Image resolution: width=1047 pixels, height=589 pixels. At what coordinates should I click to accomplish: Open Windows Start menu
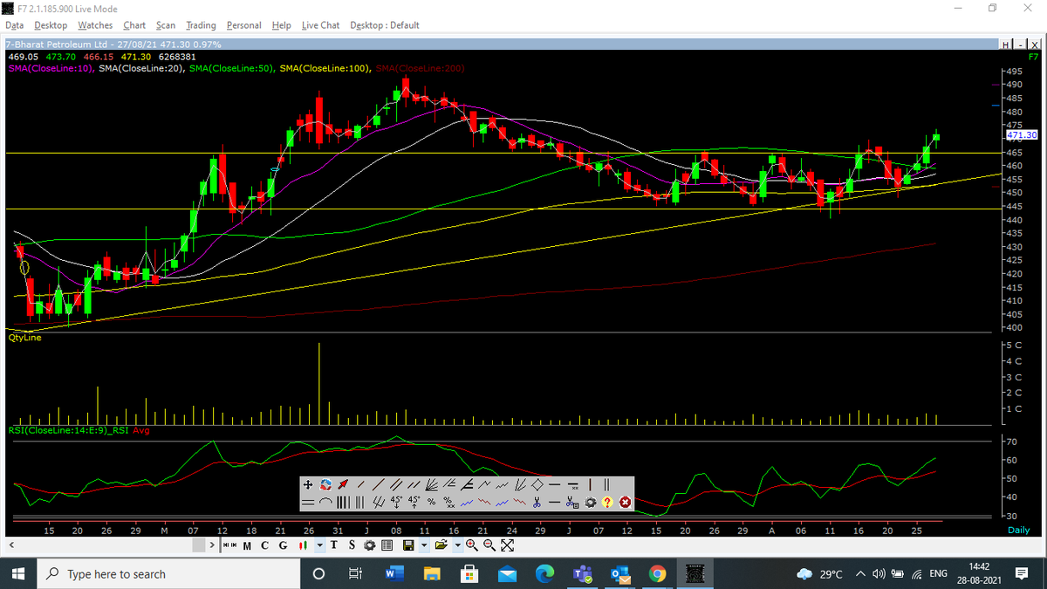click(20, 573)
